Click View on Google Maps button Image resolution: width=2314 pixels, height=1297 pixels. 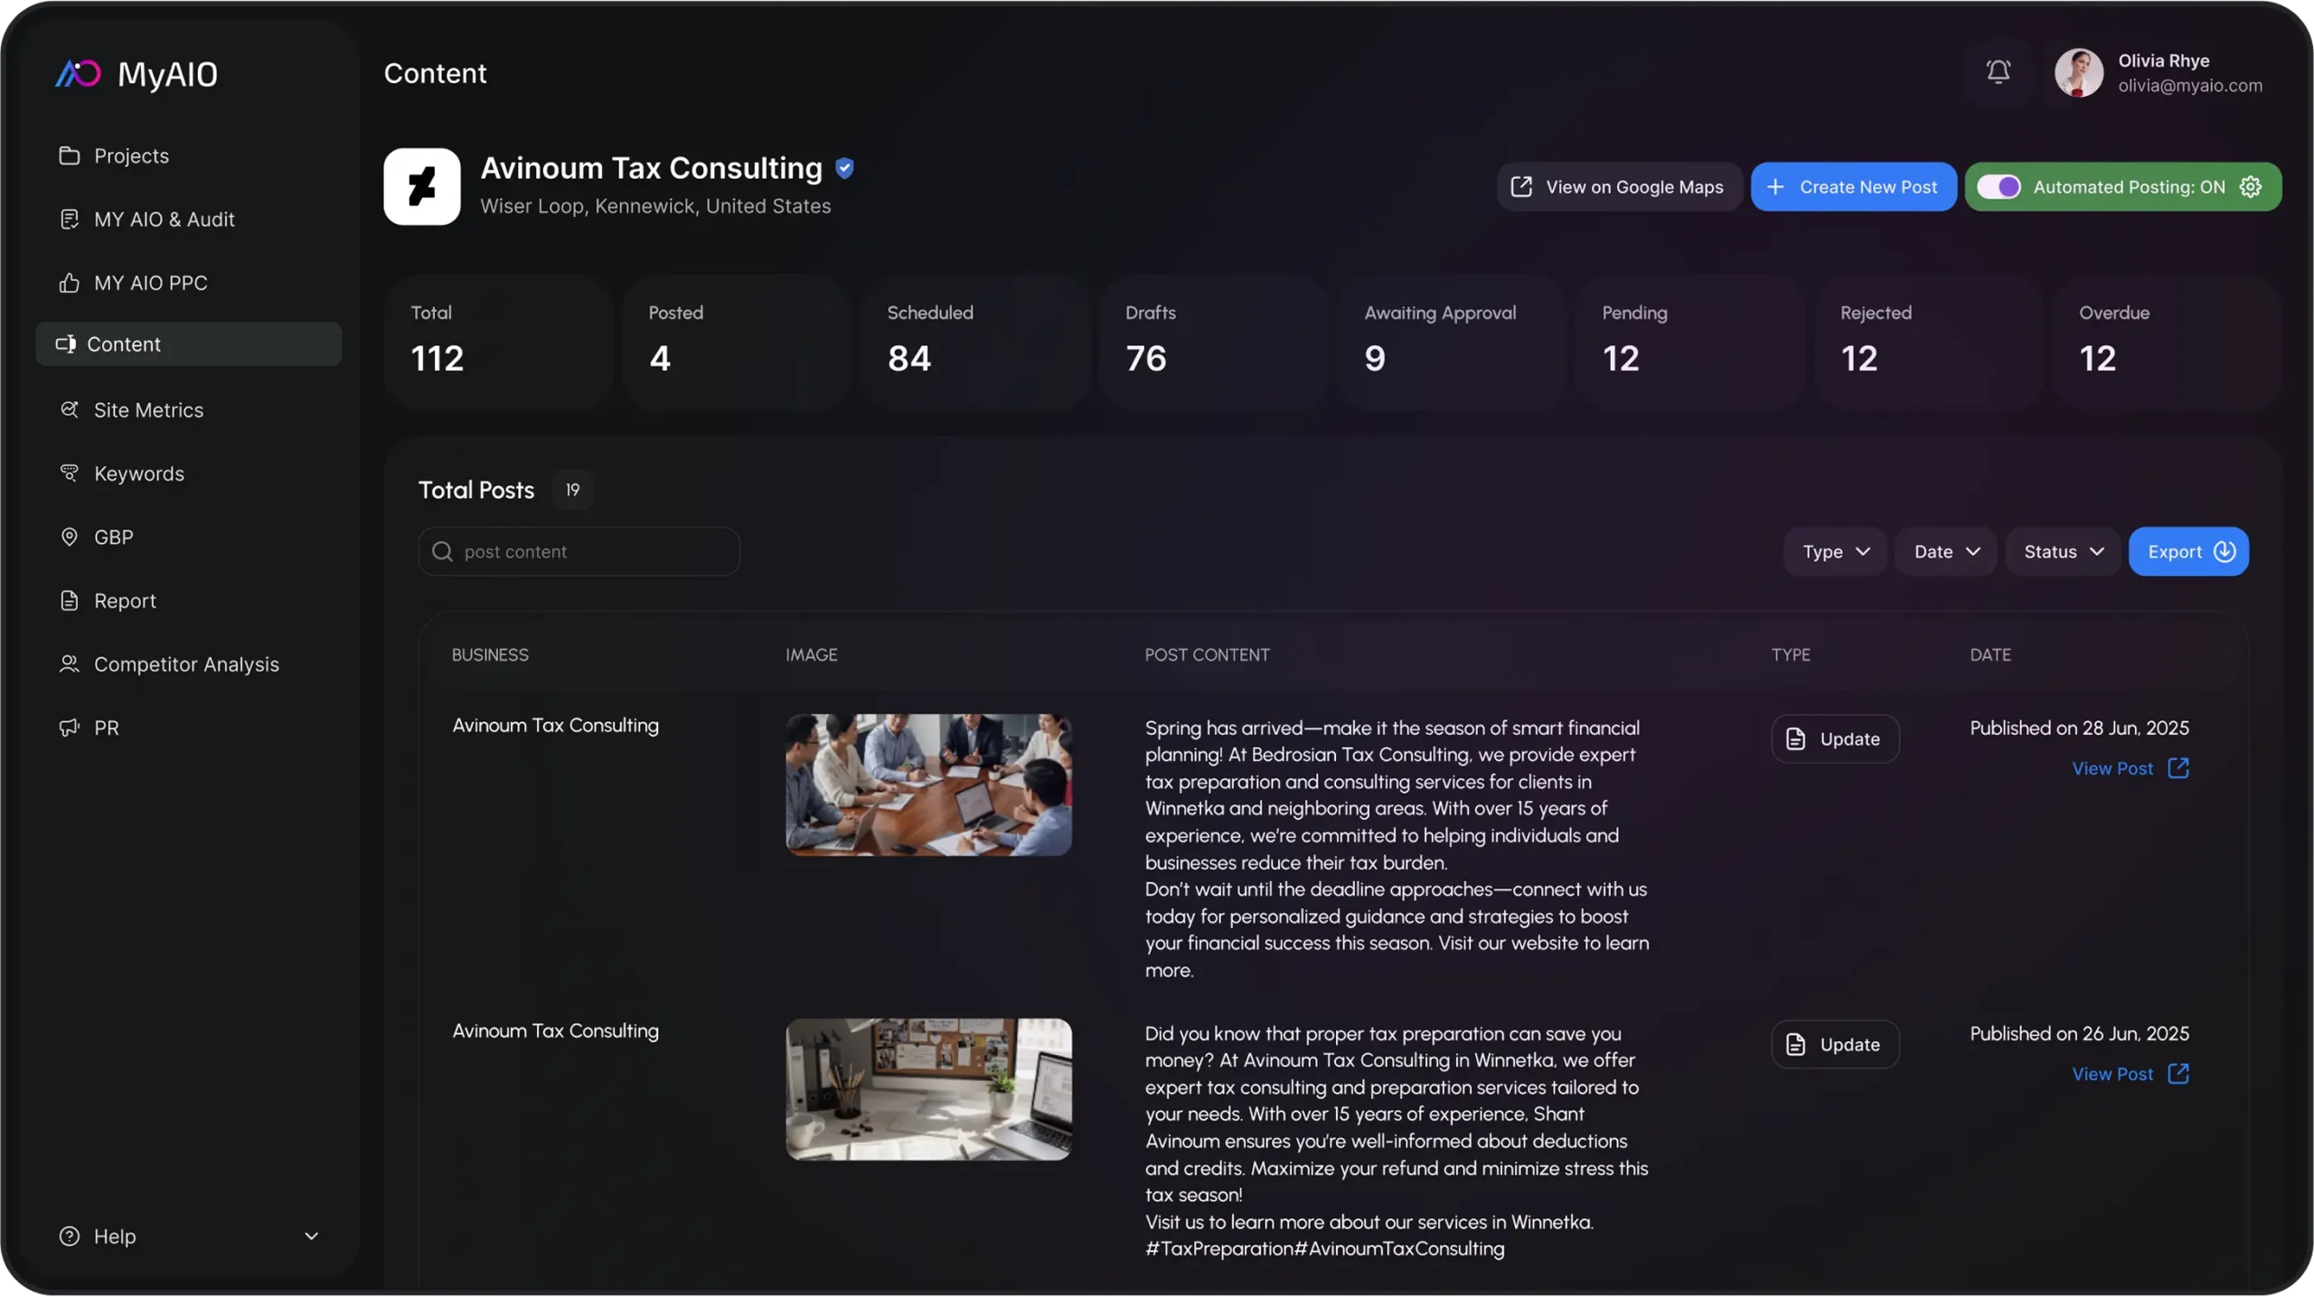(x=1619, y=186)
